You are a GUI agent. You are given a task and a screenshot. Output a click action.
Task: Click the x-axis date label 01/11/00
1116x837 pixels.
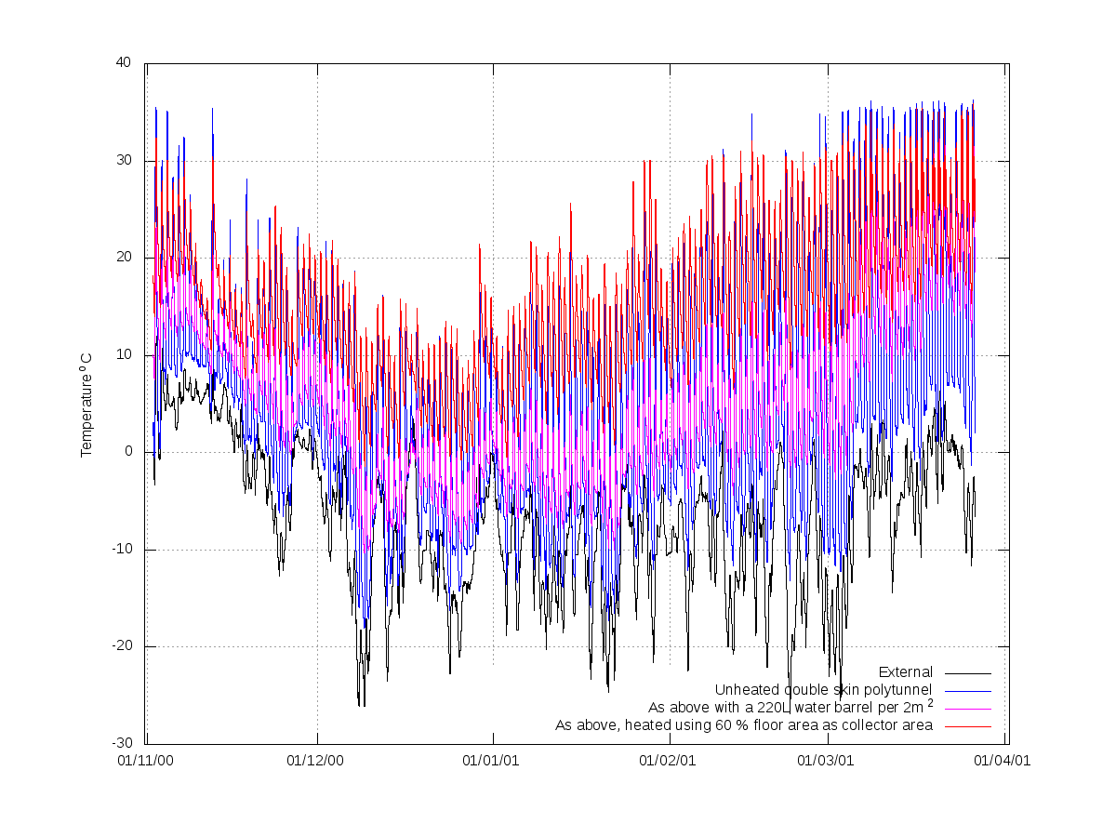(145, 761)
